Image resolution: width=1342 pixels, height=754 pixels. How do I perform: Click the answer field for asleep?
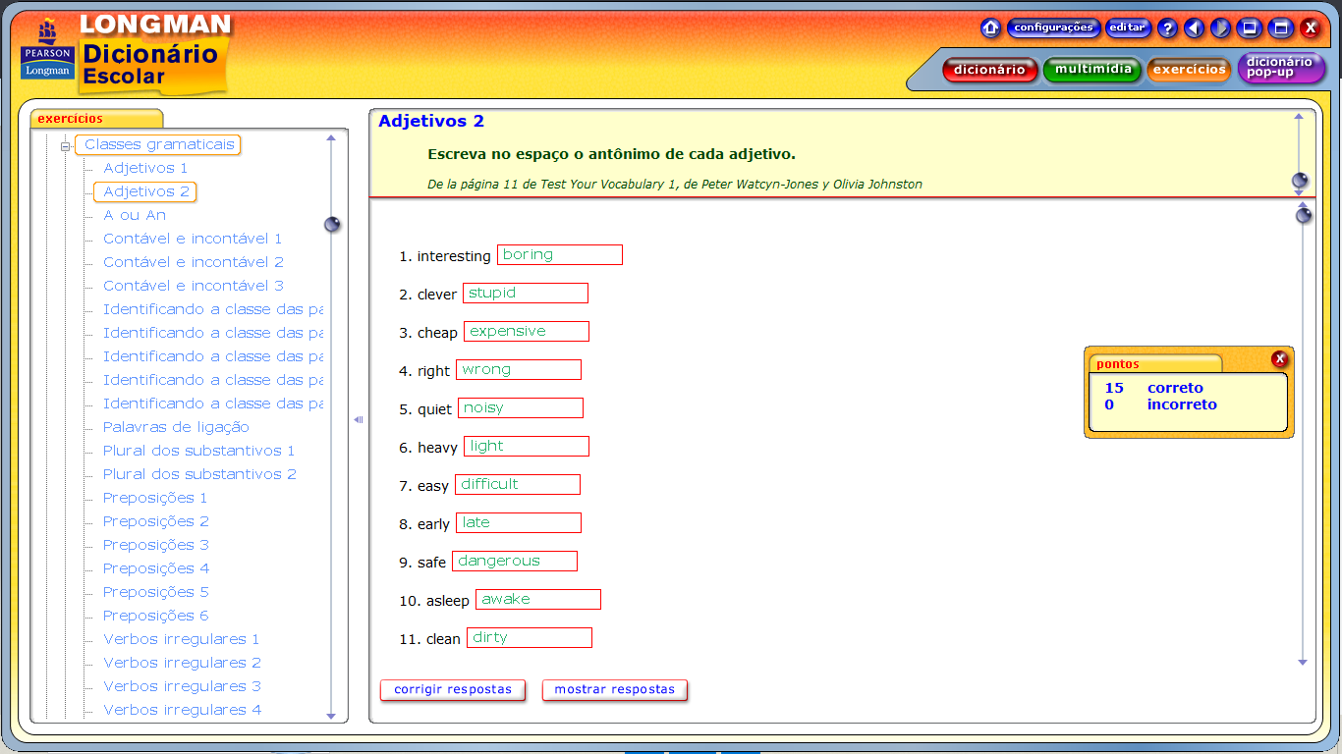click(x=538, y=600)
